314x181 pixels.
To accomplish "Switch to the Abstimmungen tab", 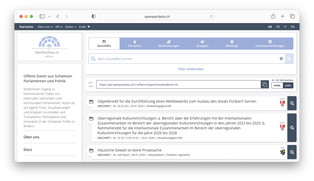I will coord(169,44).
